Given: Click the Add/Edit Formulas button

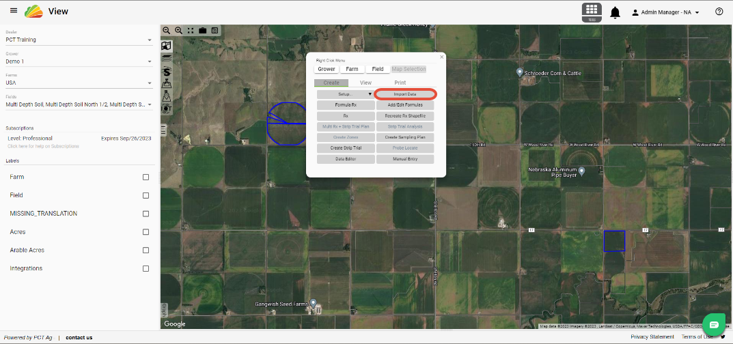Looking at the screenshot, I should click(405, 105).
